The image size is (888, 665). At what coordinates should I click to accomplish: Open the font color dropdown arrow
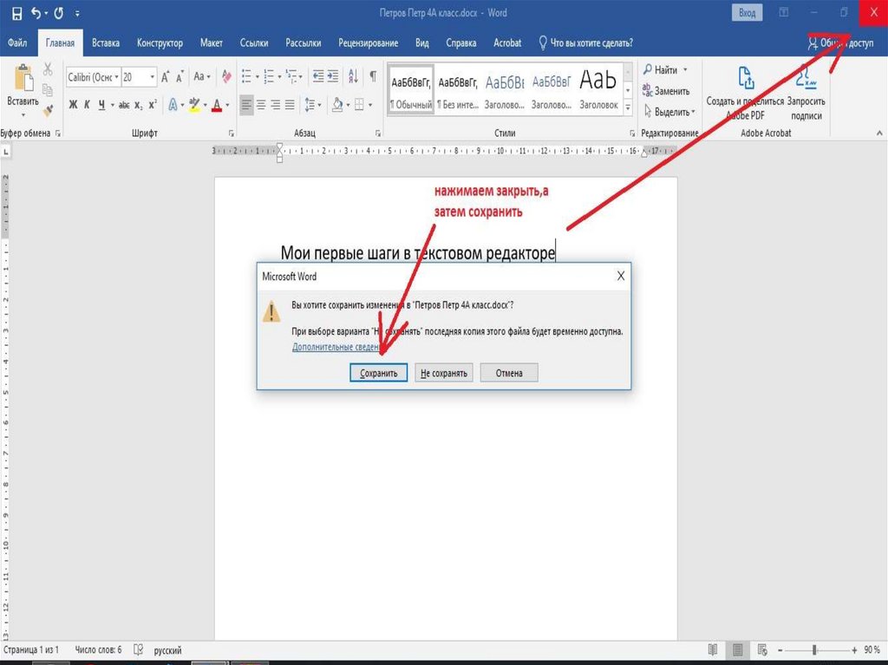click(228, 106)
